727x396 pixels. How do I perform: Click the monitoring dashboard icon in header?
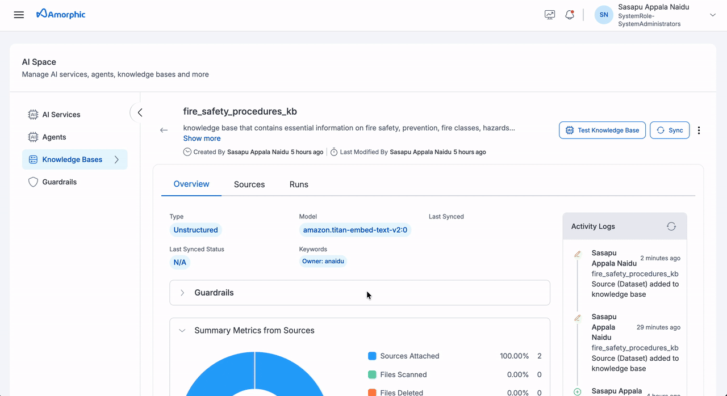pos(549,14)
